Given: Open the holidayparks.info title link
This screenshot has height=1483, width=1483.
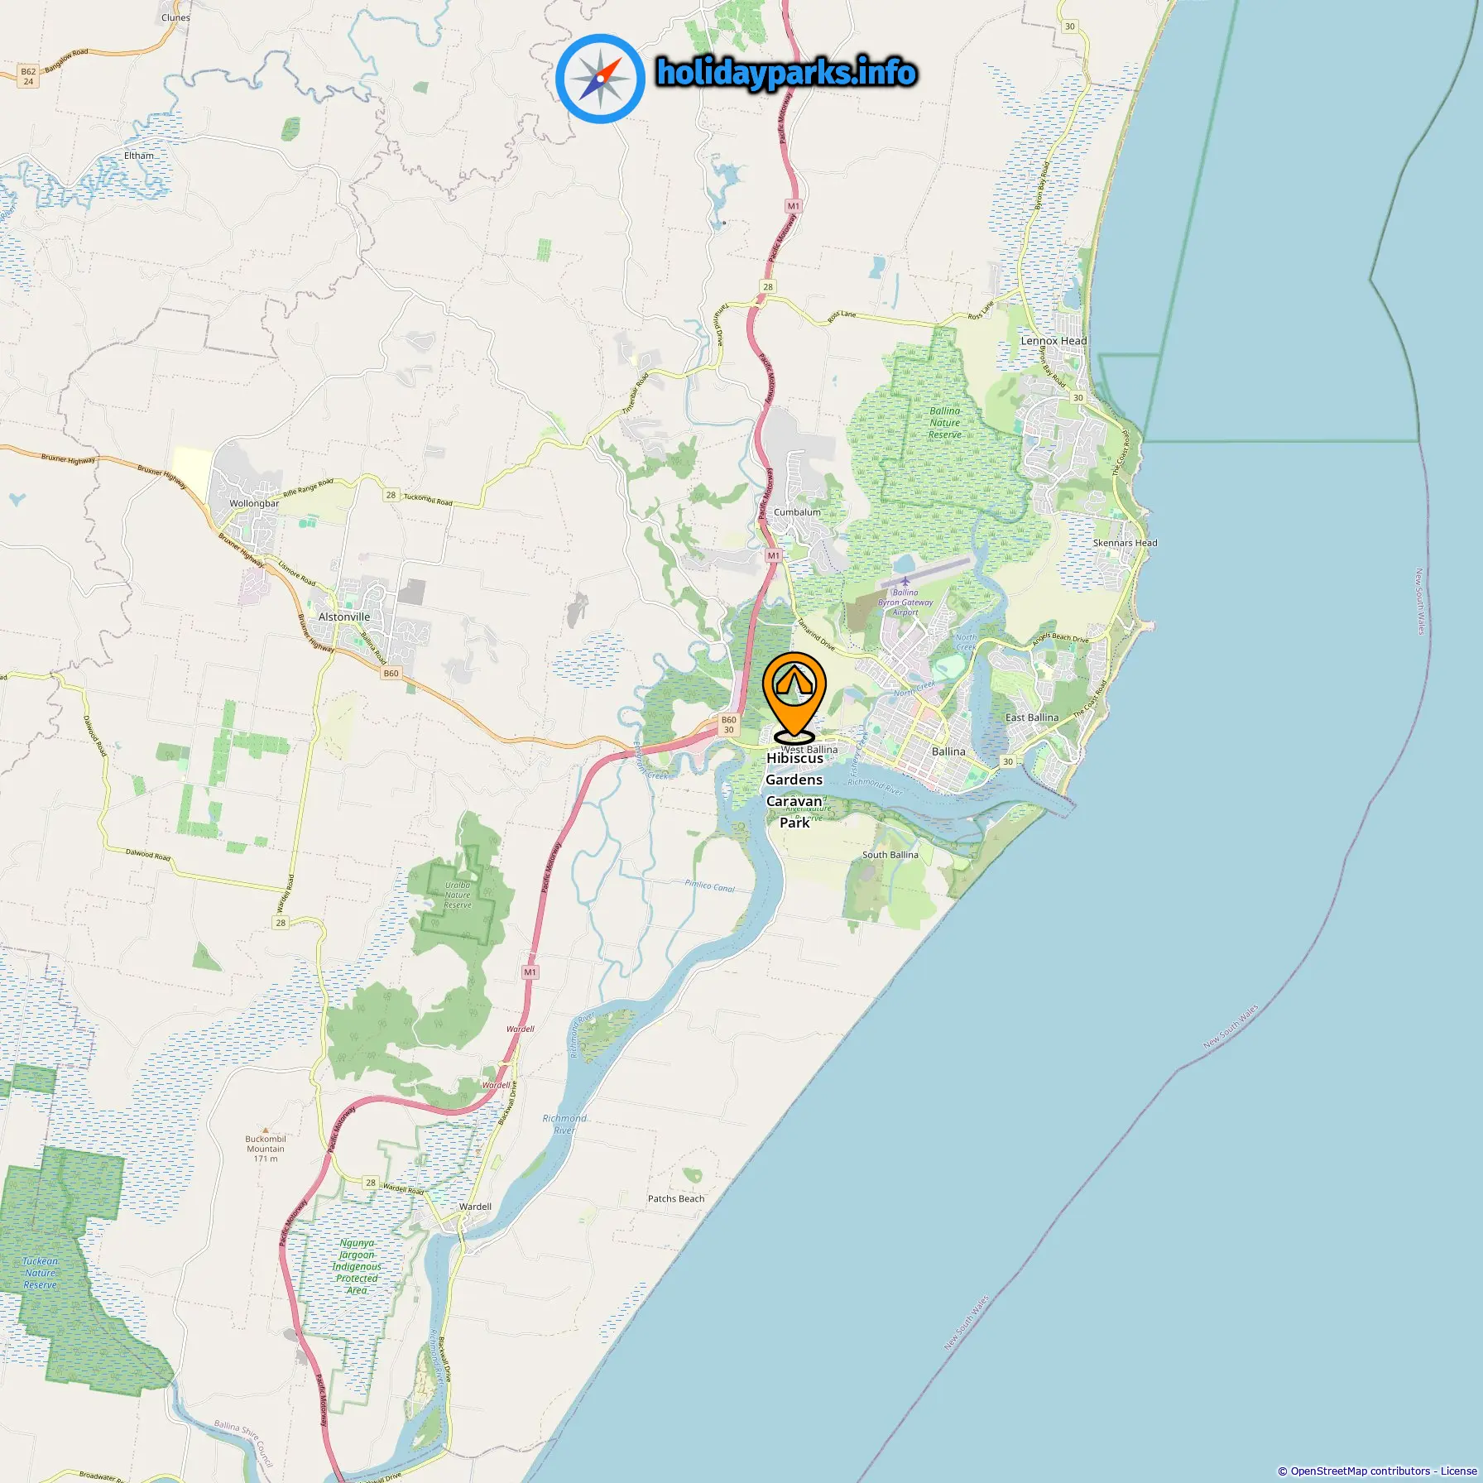Looking at the screenshot, I should [786, 74].
